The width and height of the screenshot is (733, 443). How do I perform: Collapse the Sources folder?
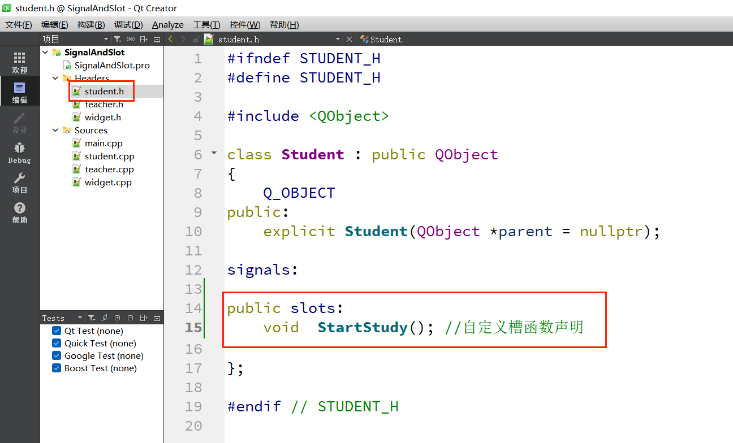click(x=55, y=130)
